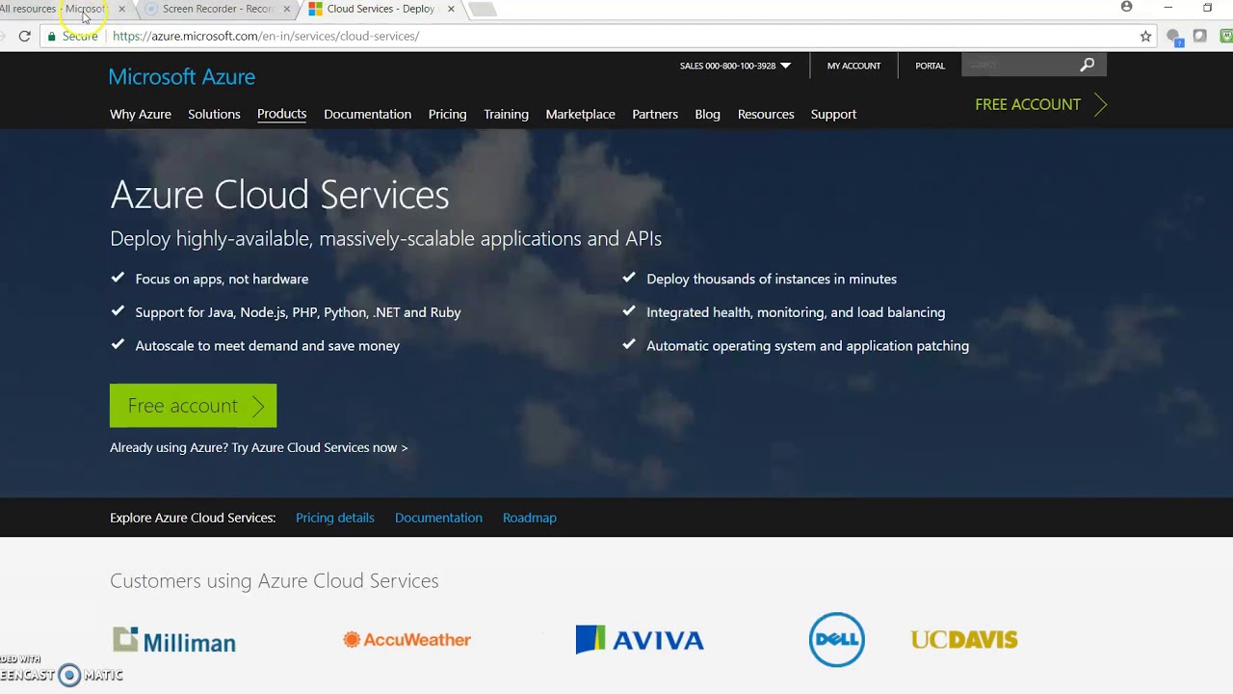Click the search magnifier icon in Azure header
1233x694 pixels.
1088,65
